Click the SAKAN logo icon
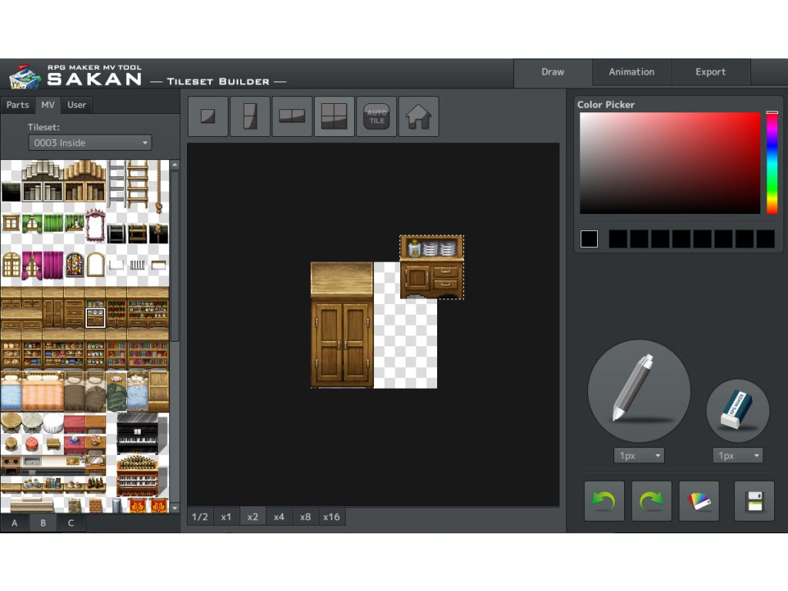This screenshot has height=591, width=788. point(25,76)
